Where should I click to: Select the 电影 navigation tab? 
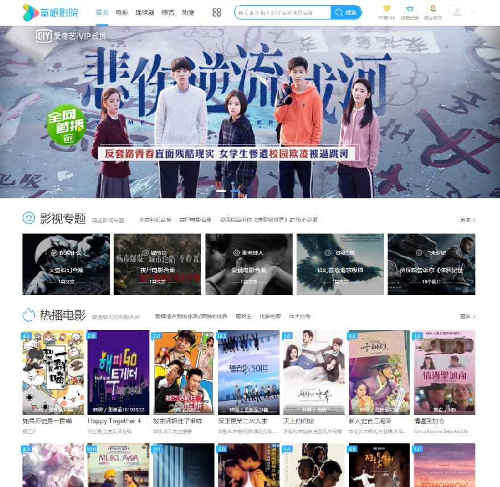[122, 13]
